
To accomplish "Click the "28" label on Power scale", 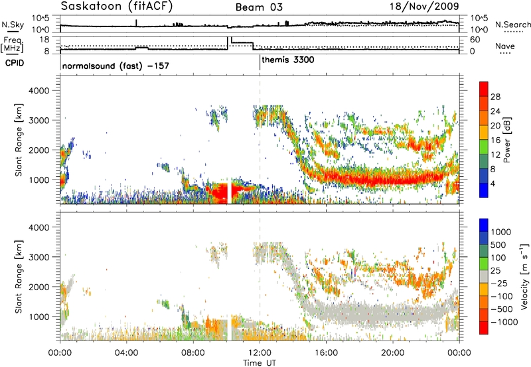I will pyautogui.click(x=495, y=97).
